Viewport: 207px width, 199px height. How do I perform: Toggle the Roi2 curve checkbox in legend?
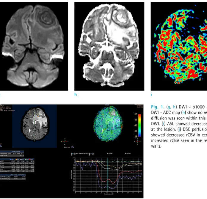[108, 153]
